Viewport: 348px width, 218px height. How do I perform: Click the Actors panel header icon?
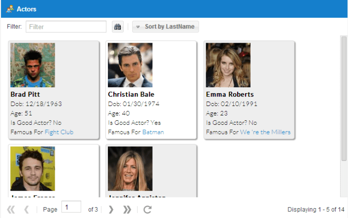coord(10,9)
